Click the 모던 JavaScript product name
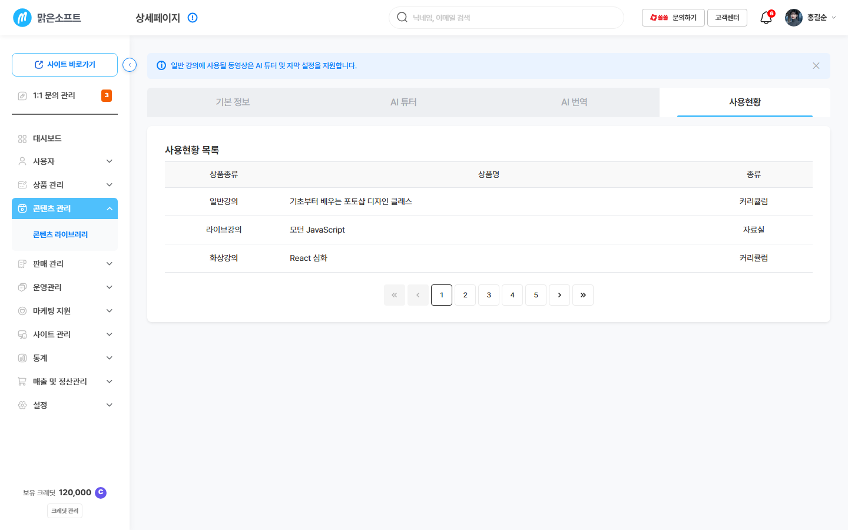Viewport: 848px width, 530px height. (x=317, y=230)
